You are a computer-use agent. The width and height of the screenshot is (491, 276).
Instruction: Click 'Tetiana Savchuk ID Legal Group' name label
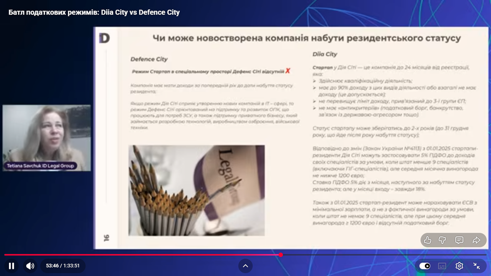40,166
